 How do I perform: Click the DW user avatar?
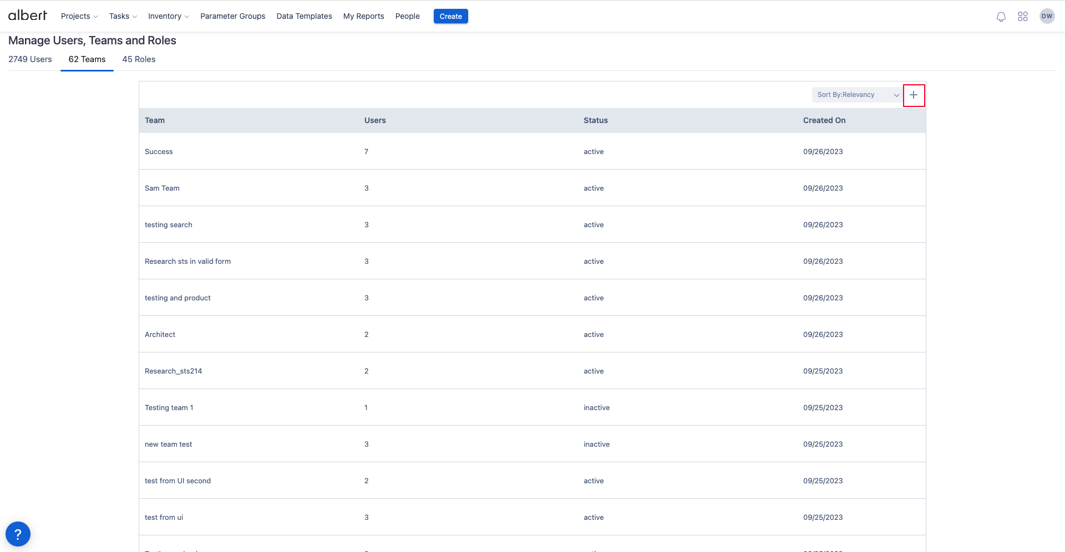(1047, 16)
